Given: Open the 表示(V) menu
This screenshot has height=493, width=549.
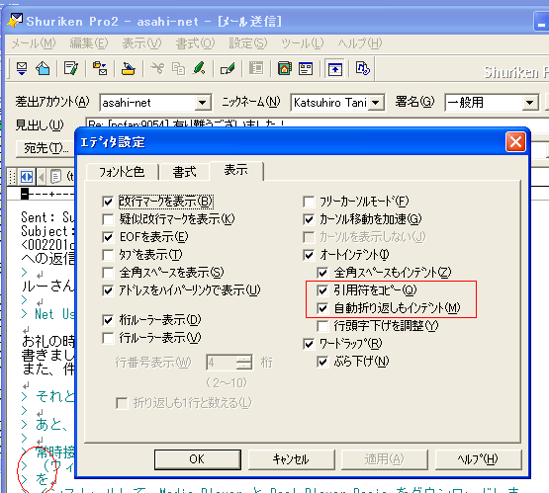Looking at the screenshot, I should pos(141,43).
